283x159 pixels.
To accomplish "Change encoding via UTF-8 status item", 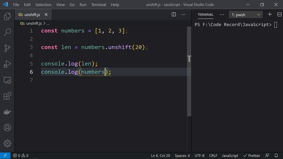I will click(x=199, y=155).
